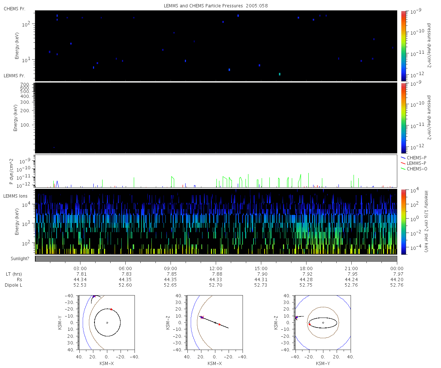The image size is (441, 368).
Task: Click the 'CHEMS Pr.' panel label
Action: click(x=14, y=8)
